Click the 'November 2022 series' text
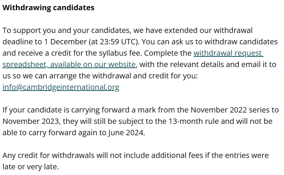Viewport: 284px width, 175px height. [x=231, y=110]
